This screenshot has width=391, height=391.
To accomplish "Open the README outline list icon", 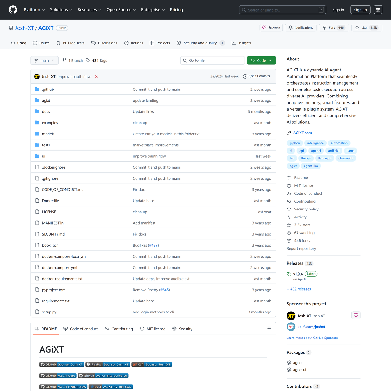I will 269,329.
